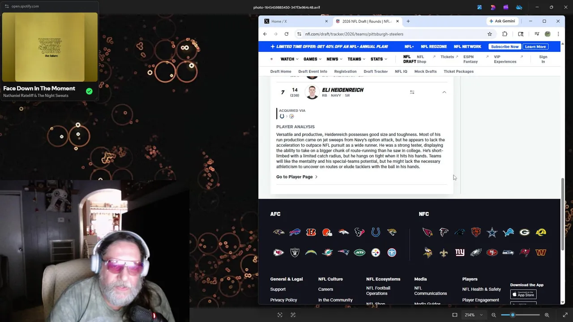The width and height of the screenshot is (573, 322).
Task: Follow the Go to Player Page link
Action: (297, 177)
